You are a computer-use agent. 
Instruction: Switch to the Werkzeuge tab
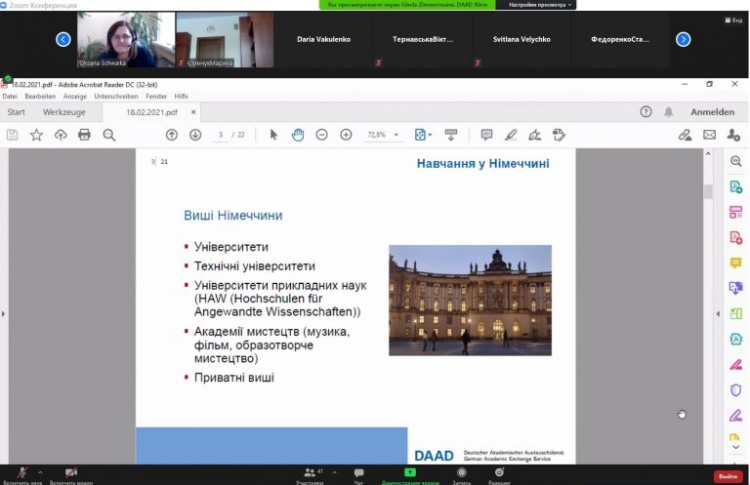(63, 111)
